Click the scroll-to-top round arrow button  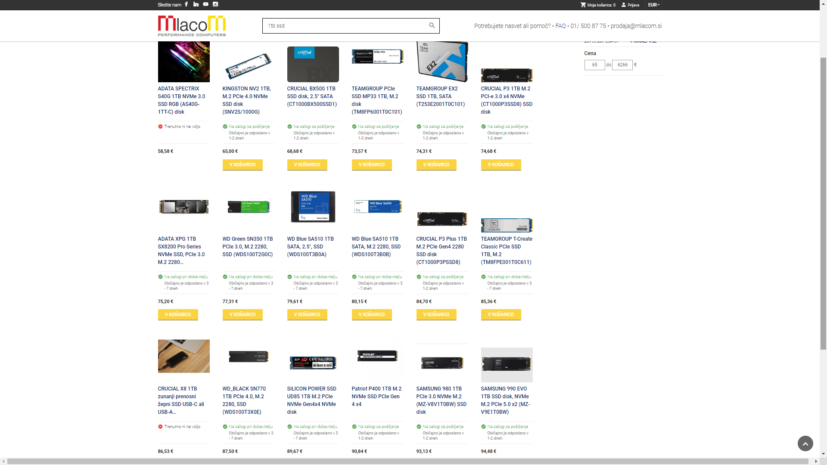pyautogui.click(x=805, y=443)
